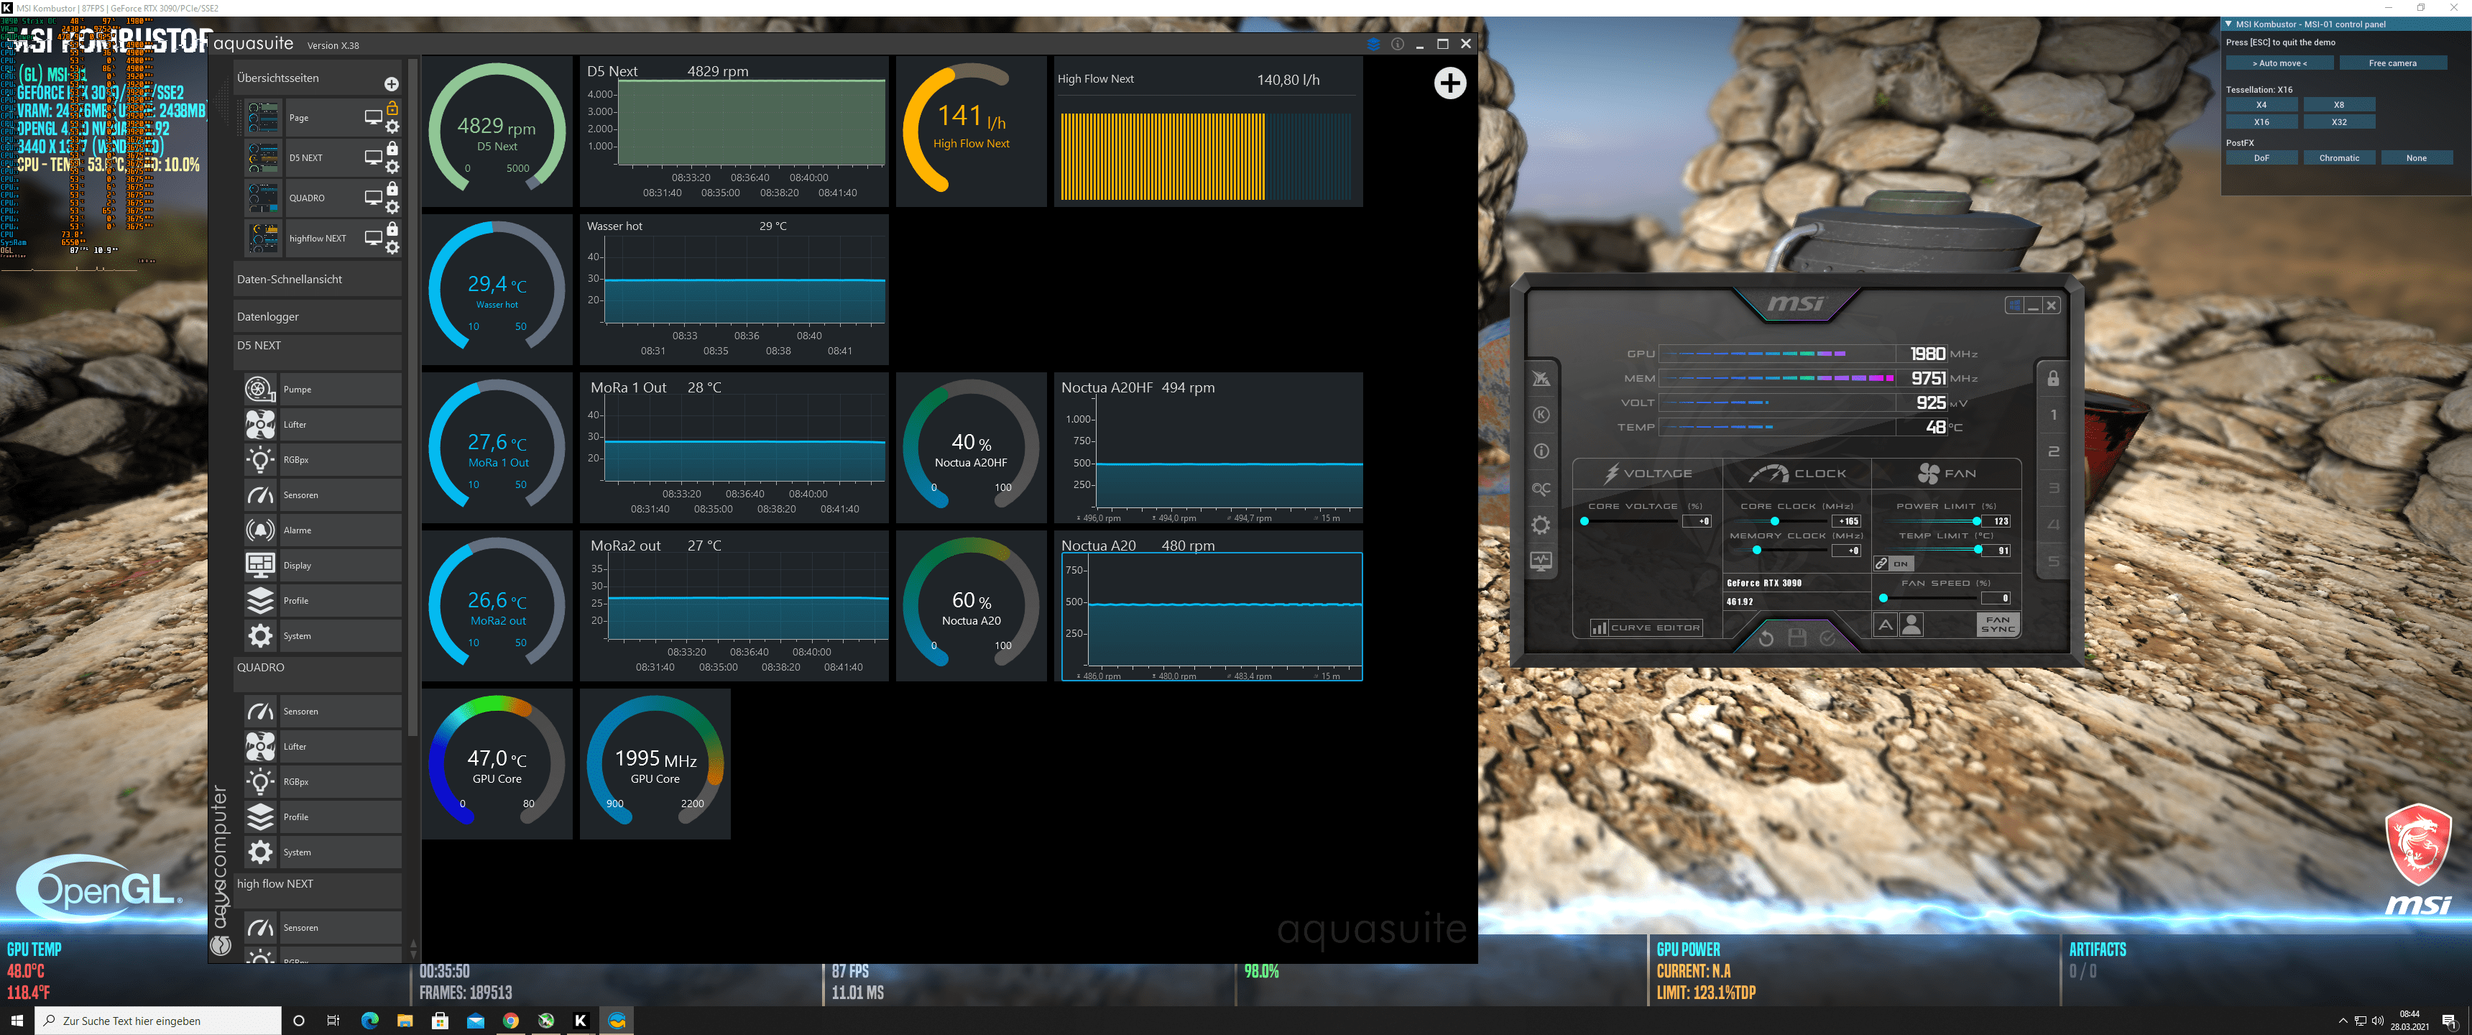Toggle lock on D5 NEXT overview page

pyautogui.click(x=392, y=149)
